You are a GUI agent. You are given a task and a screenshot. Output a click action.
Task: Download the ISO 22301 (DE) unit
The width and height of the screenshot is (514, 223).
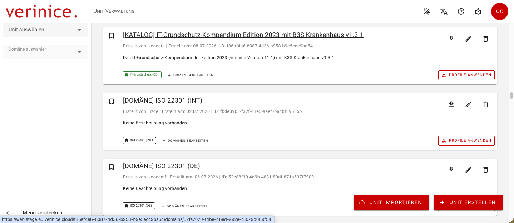[x=451, y=170]
